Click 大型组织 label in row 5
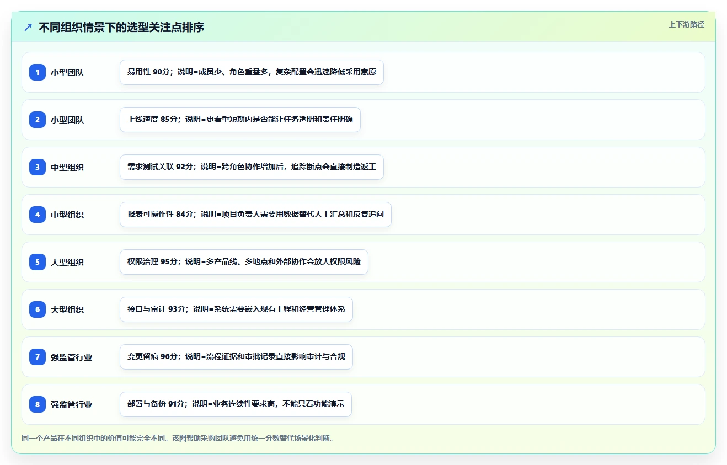Screen dimensions: 727x465 (x=67, y=262)
